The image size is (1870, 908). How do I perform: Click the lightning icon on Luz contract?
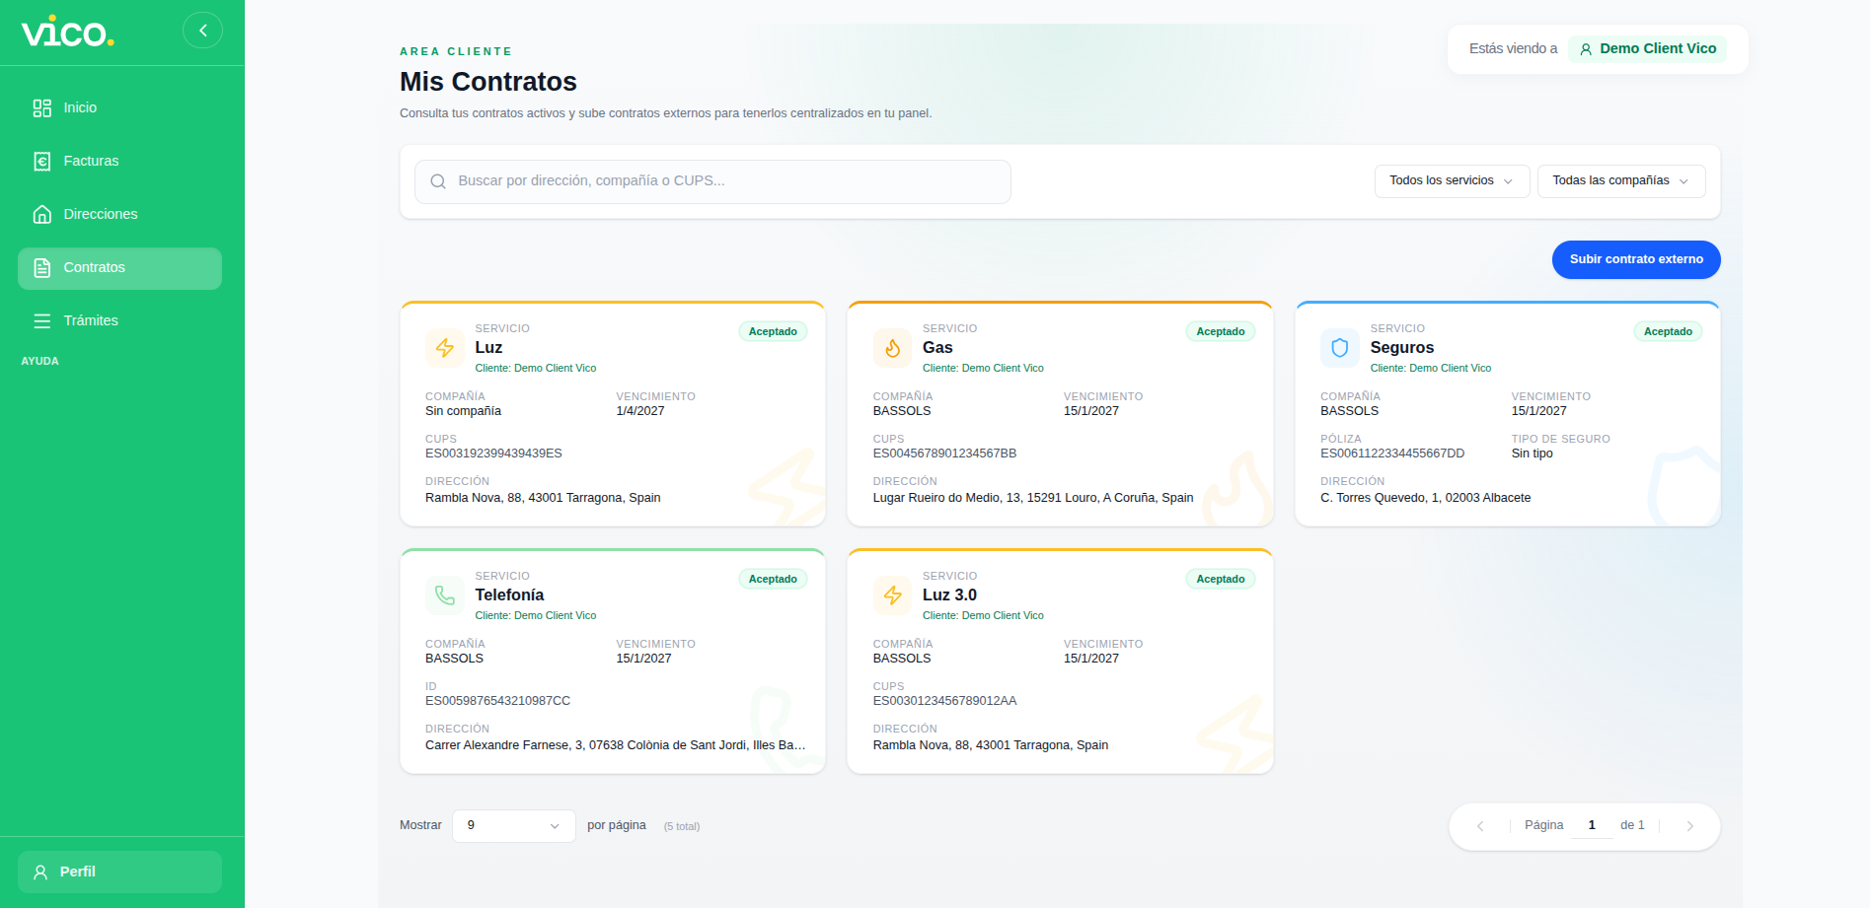tap(445, 348)
